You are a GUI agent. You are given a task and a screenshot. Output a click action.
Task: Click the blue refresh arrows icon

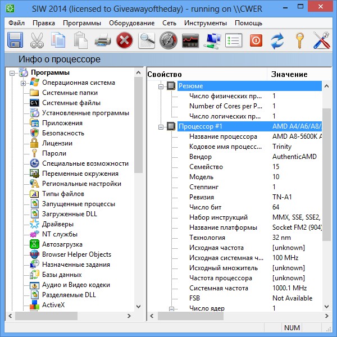coord(277,41)
